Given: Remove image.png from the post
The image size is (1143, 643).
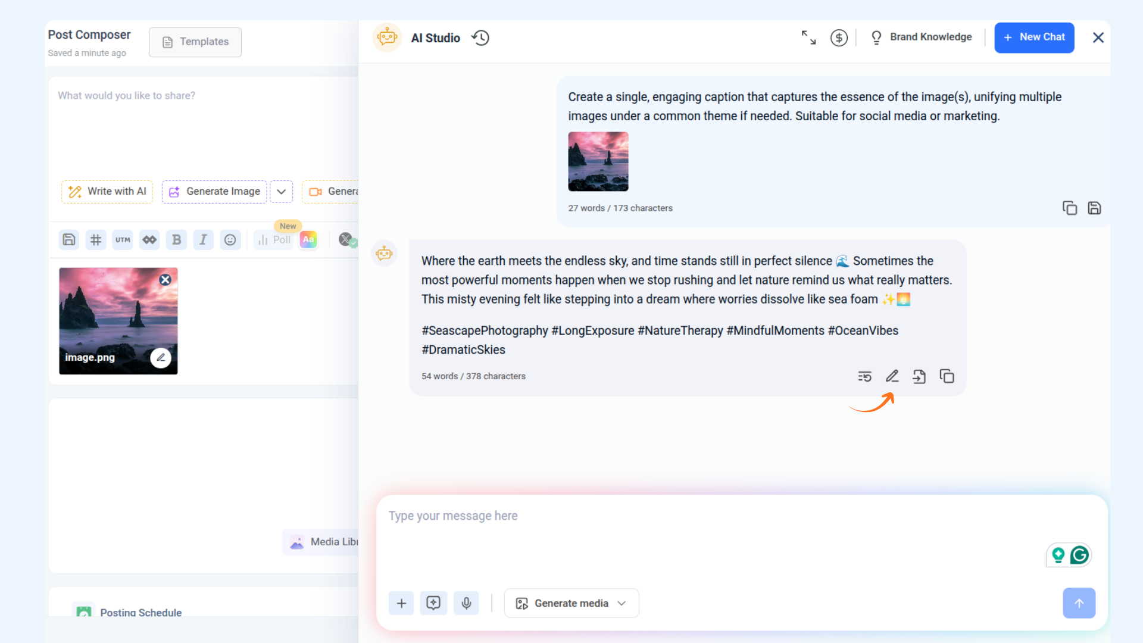Looking at the screenshot, I should point(165,280).
